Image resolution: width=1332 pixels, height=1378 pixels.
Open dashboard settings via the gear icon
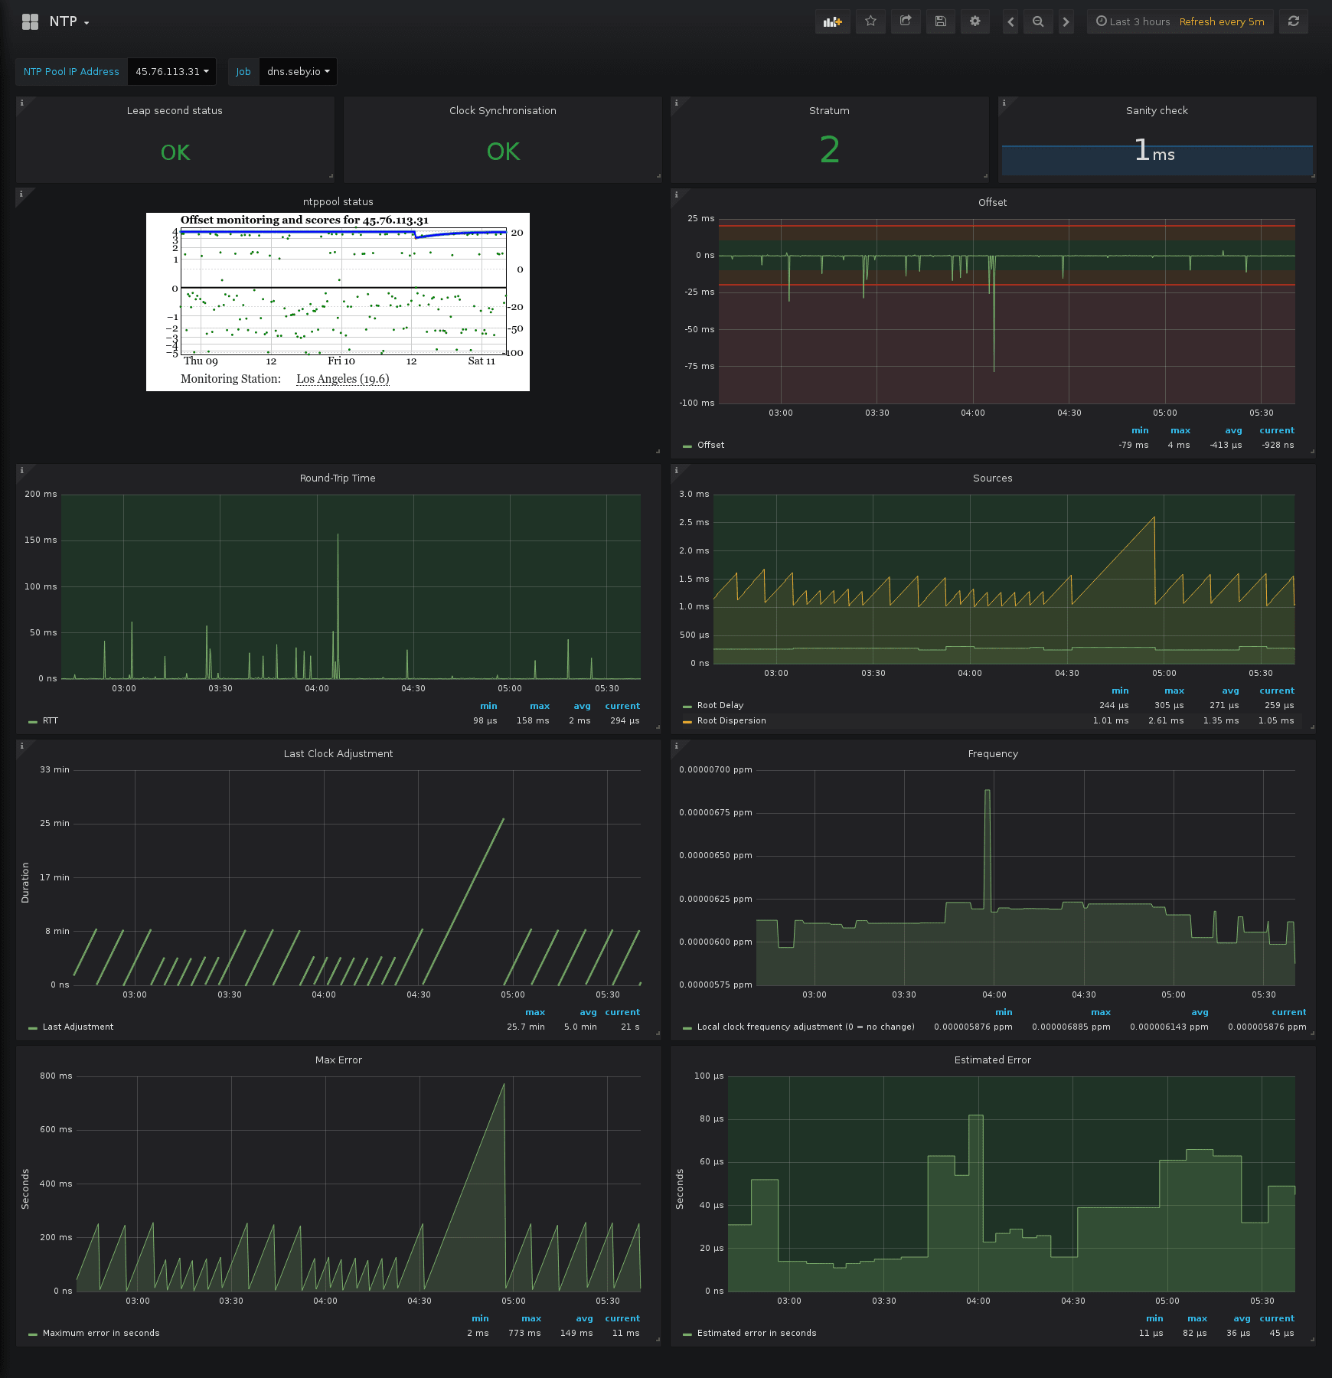click(975, 21)
